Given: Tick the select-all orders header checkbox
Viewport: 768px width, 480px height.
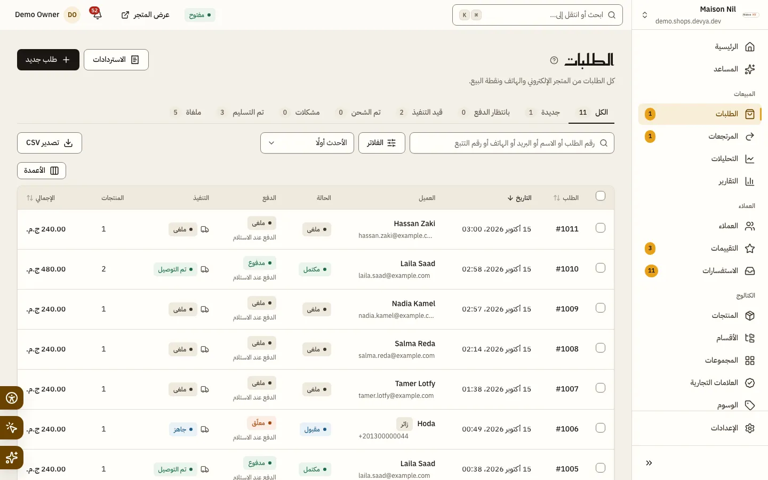Looking at the screenshot, I should pos(601,196).
